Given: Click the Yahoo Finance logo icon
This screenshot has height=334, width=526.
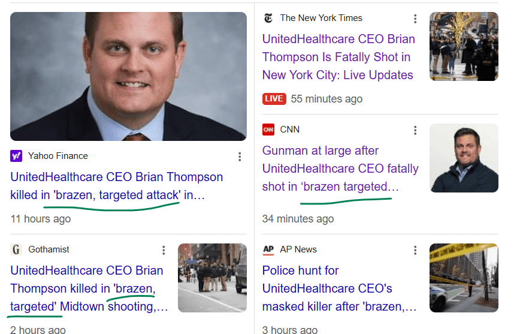Looking at the screenshot, I should (16, 156).
